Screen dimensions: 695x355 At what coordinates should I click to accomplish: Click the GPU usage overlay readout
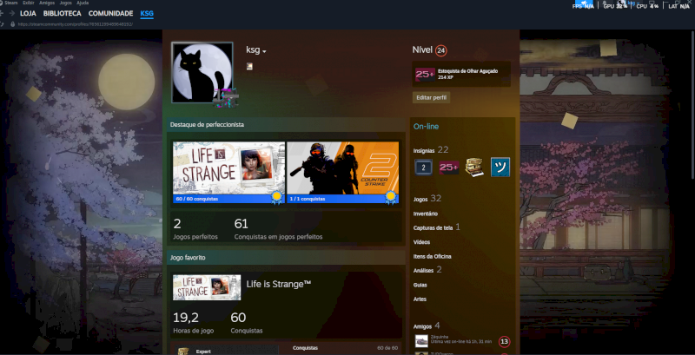tap(615, 6)
